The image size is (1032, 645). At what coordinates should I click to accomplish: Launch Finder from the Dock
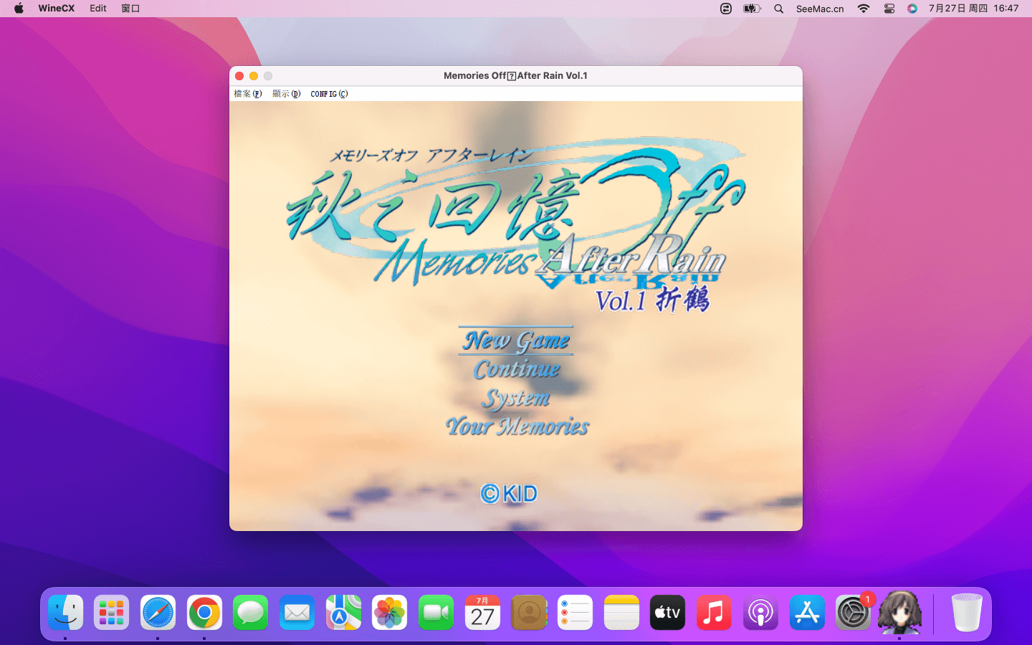pyautogui.click(x=66, y=613)
